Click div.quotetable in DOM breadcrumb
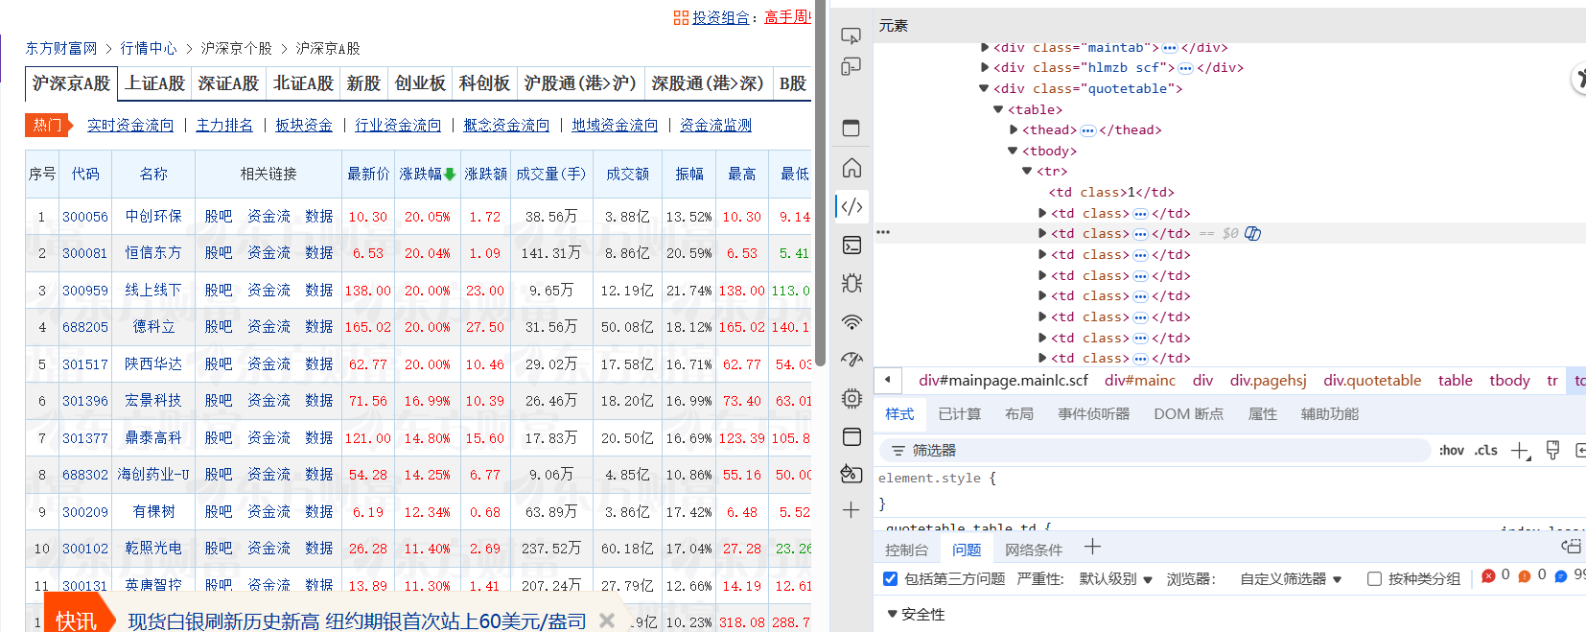Screen dimensions: 1586x632 coord(1372,381)
